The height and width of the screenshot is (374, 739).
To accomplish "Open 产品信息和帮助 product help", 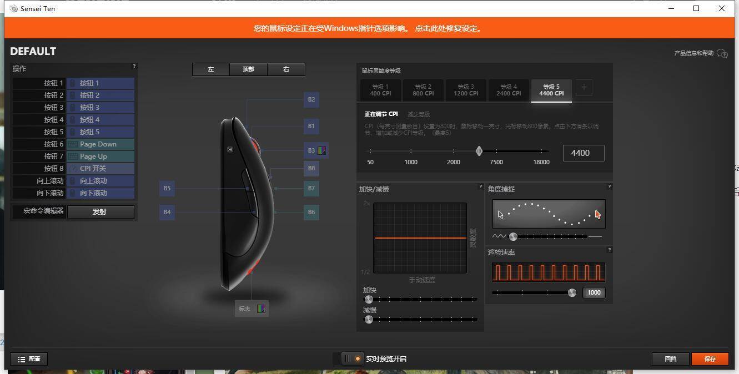I will (x=701, y=53).
